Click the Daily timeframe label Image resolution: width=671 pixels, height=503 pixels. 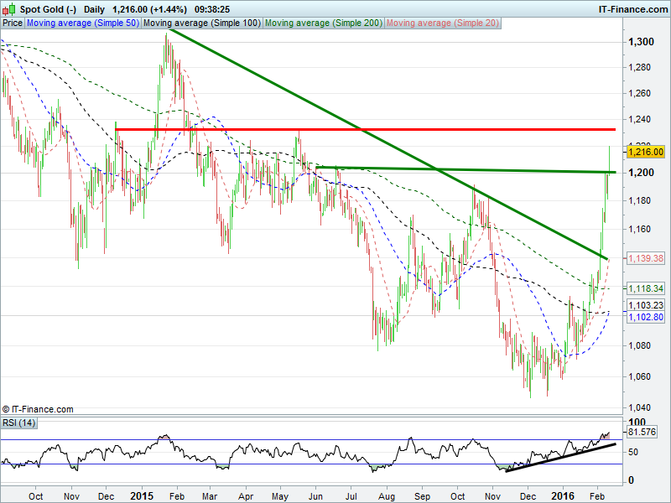[95, 8]
